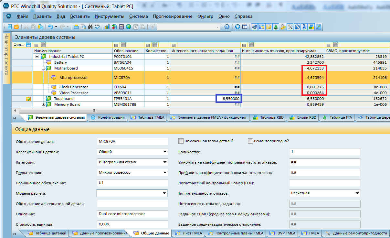Toggle 'Ремонтопригодно?' checkbox

tap(250, 141)
